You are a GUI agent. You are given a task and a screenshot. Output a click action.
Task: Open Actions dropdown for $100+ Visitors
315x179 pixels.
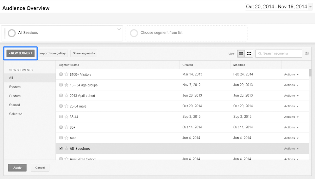(291, 75)
